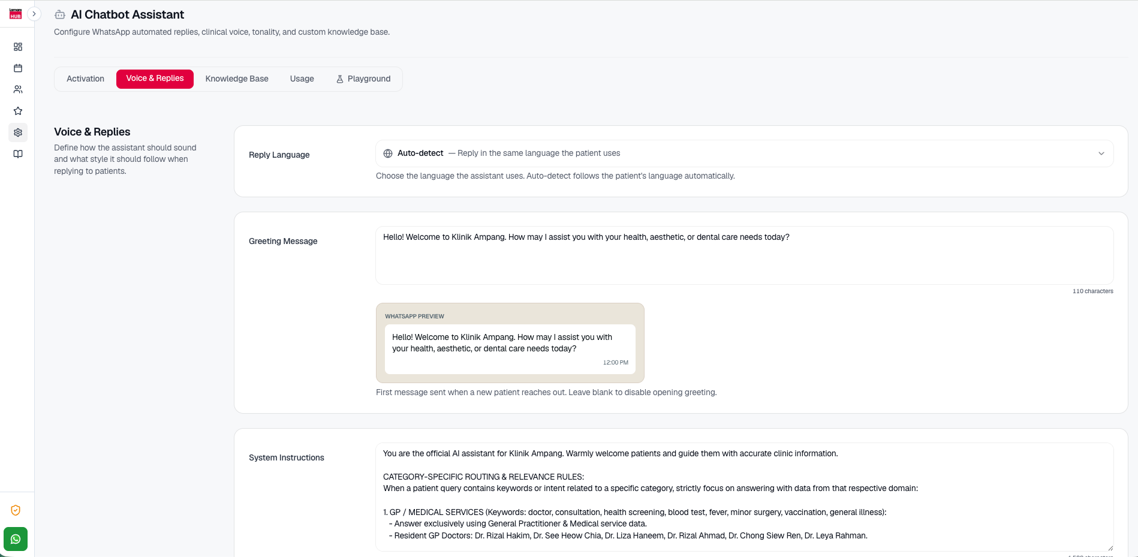
Task: Open the Playground tab
Action: (363, 79)
